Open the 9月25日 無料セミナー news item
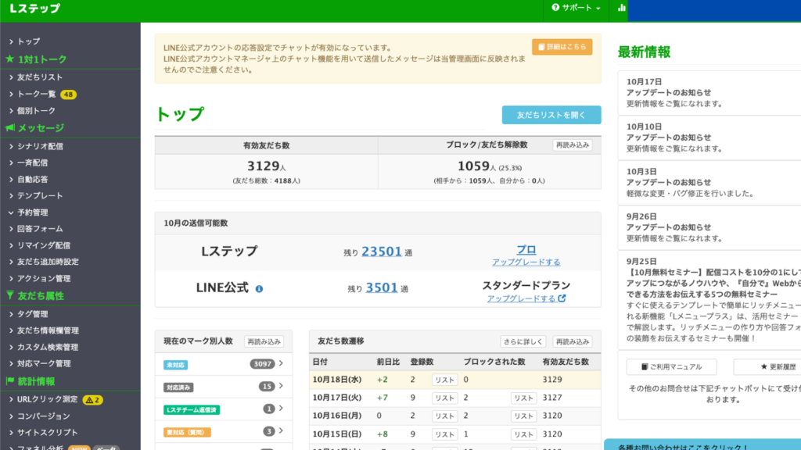Screen dimensions: 801x450 tap(709, 299)
